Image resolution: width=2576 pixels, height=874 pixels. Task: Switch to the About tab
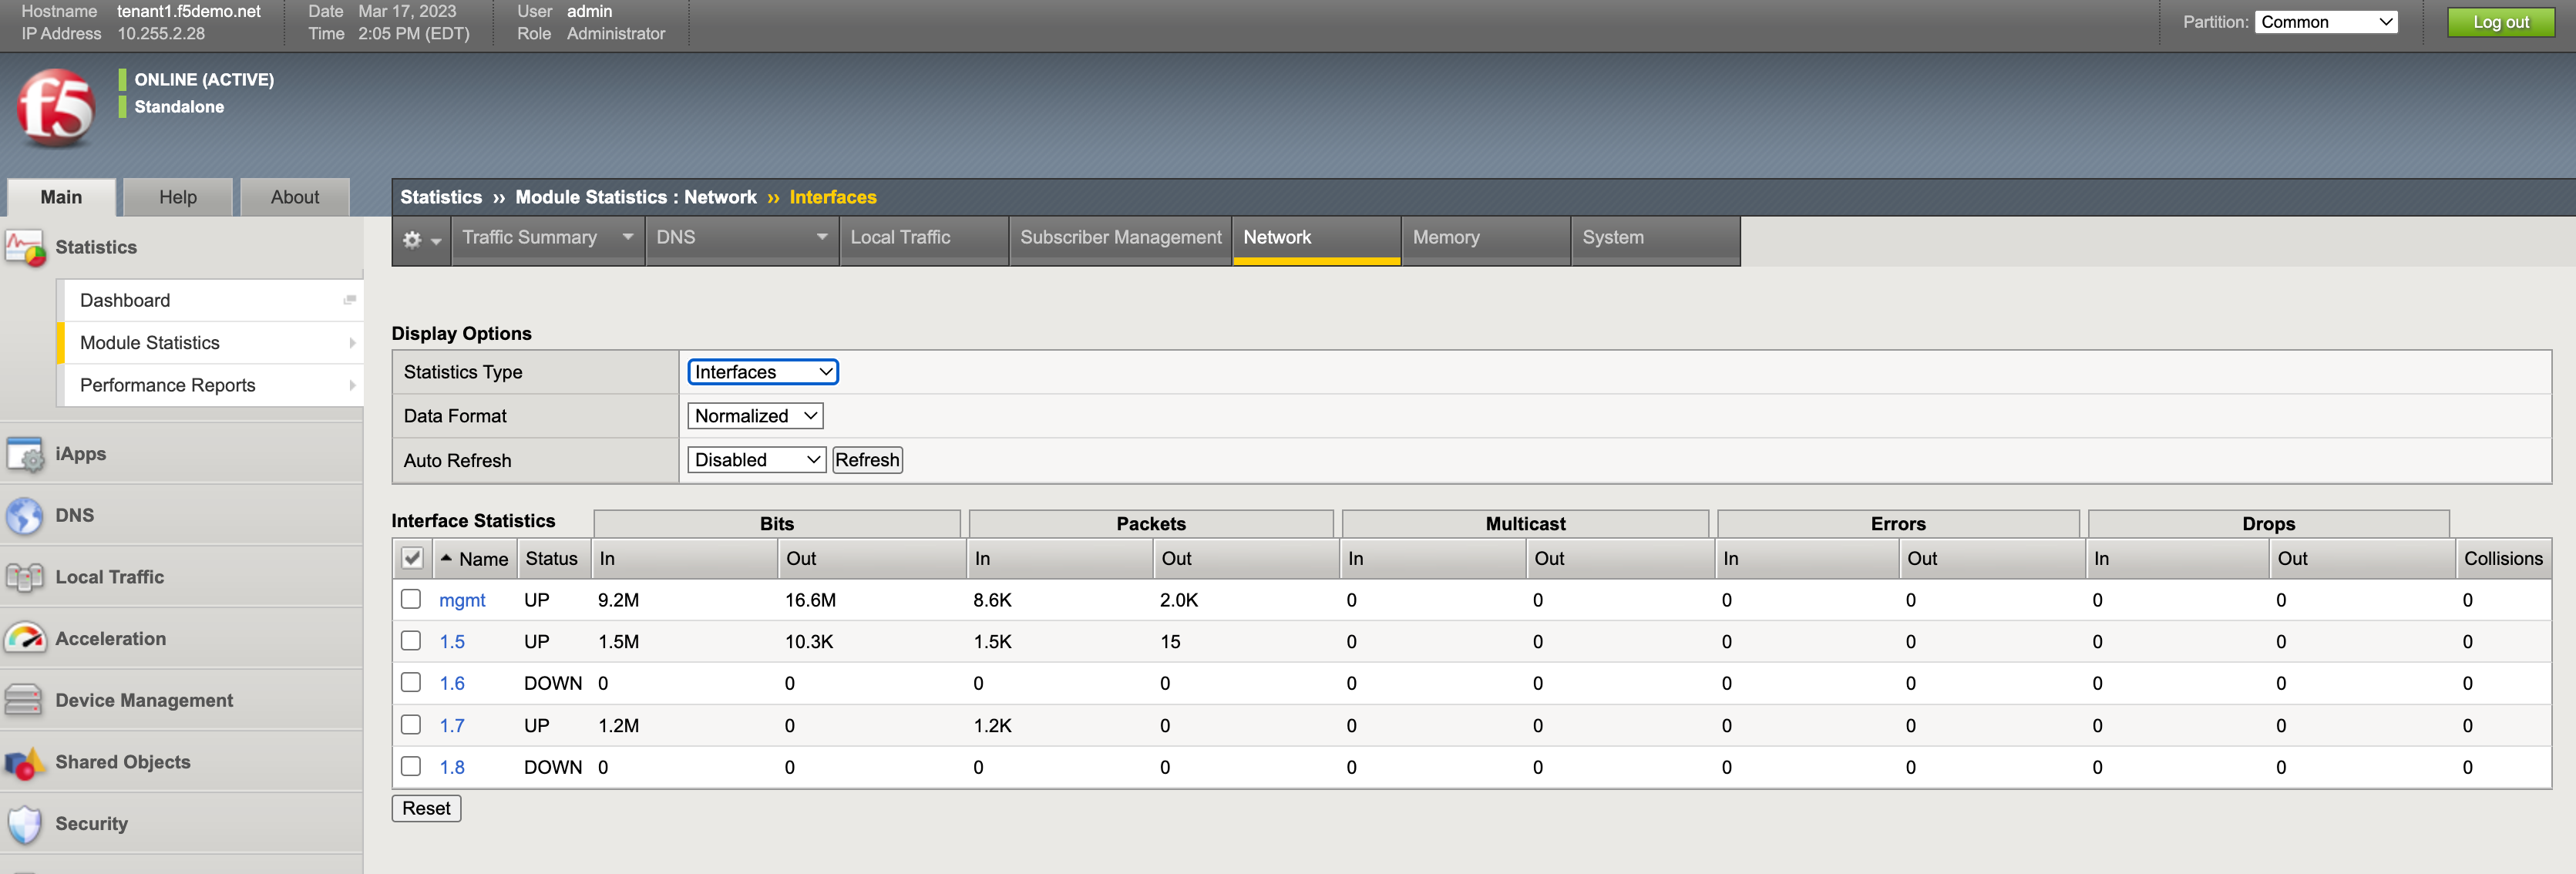295,197
